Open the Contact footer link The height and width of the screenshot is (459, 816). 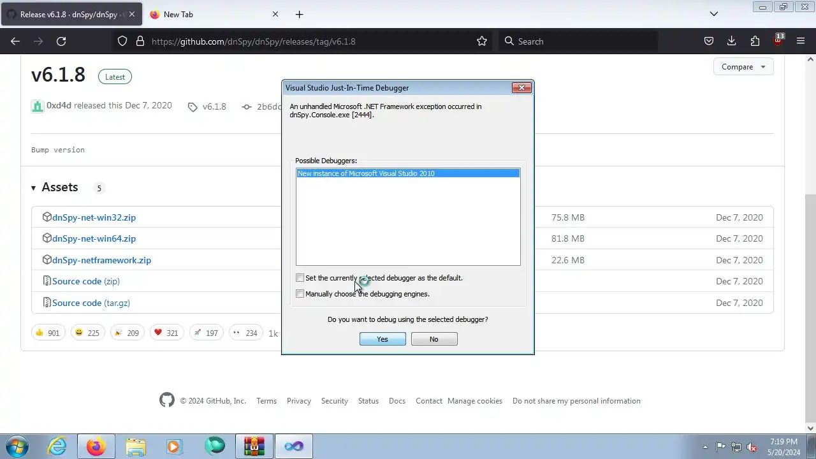[429, 401]
